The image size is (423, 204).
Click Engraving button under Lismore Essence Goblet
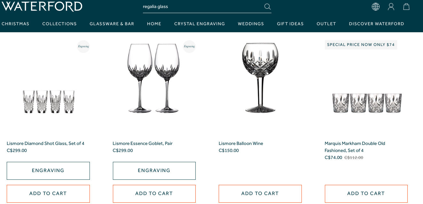tap(154, 171)
